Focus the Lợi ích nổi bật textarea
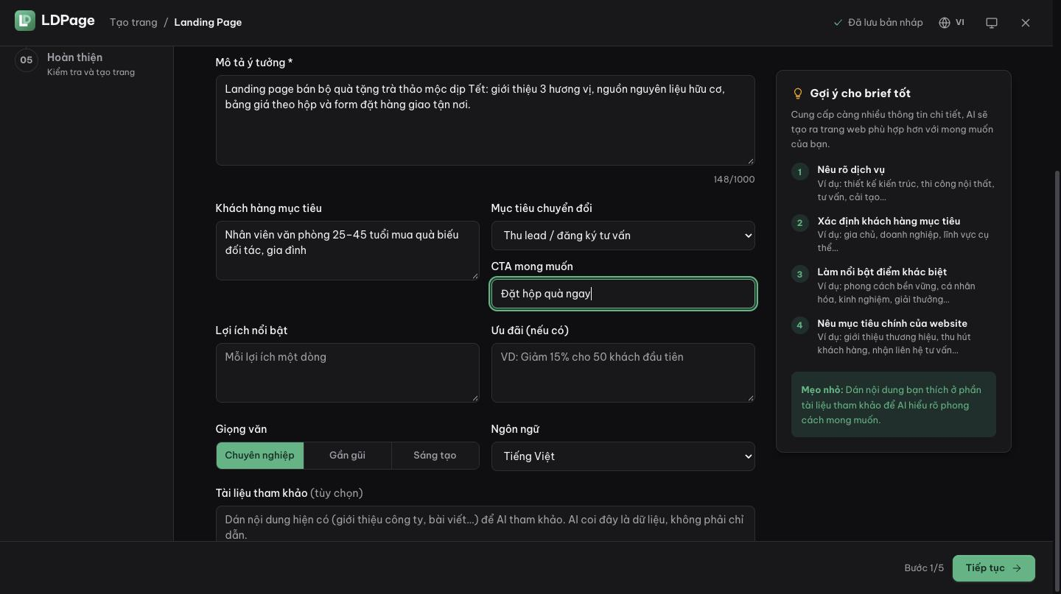The width and height of the screenshot is (1061, 594). (348, 372)
